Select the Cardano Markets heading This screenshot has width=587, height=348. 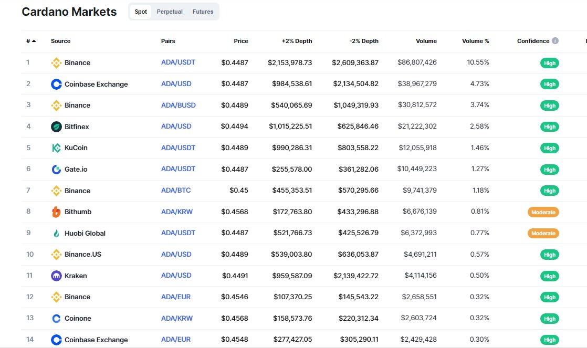(69, 12)
